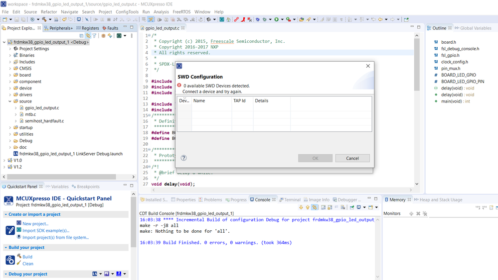Expand the V1.0 project
498x280 pixels.
pyautogui.click(x=4, y=161)
